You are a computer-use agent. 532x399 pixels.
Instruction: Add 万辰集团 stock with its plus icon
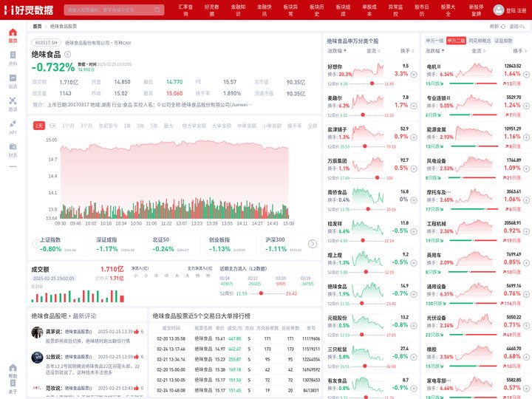[x=414, y=168]
